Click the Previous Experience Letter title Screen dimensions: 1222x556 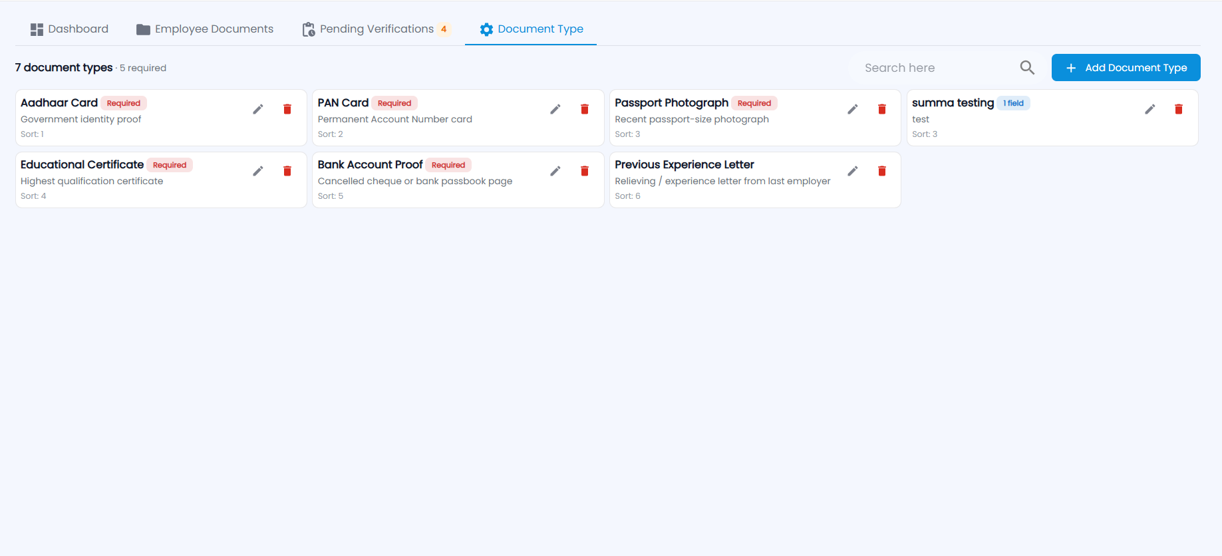685,164
